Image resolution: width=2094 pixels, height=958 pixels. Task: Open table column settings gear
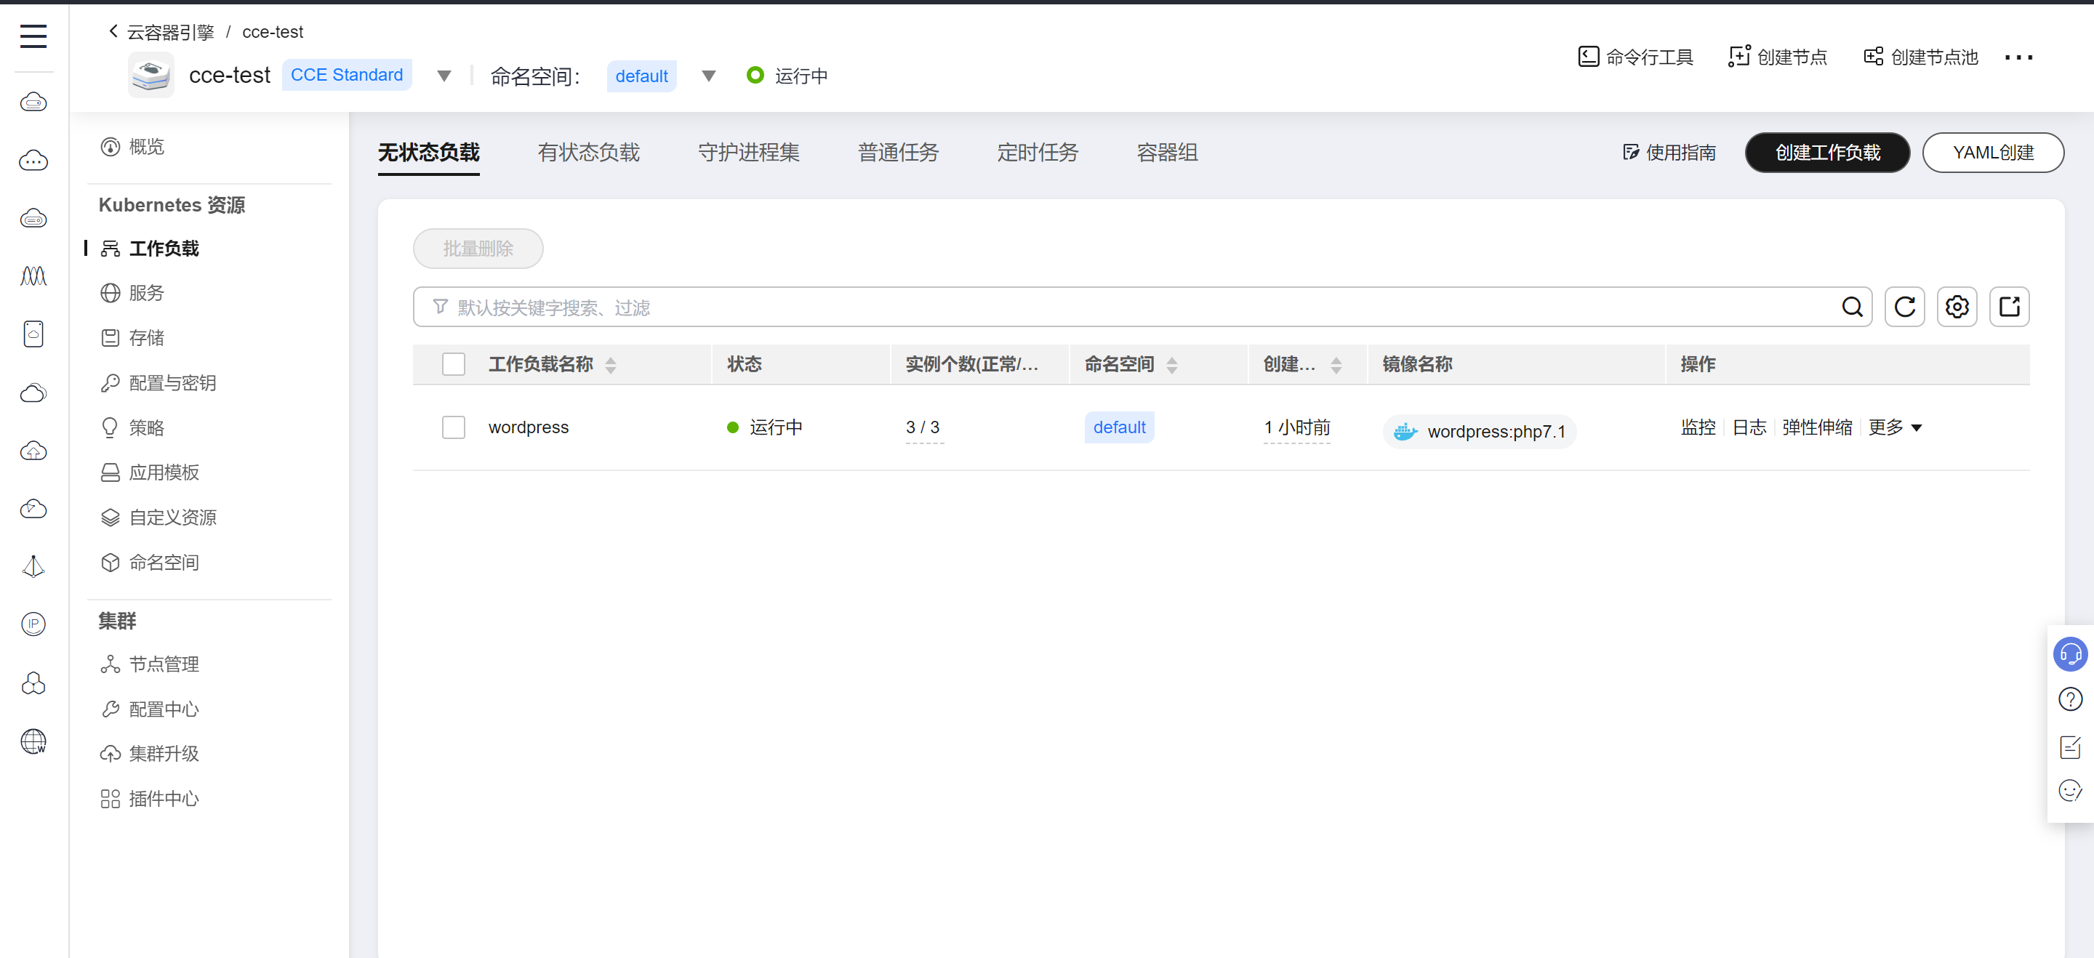click(1957, 307)
